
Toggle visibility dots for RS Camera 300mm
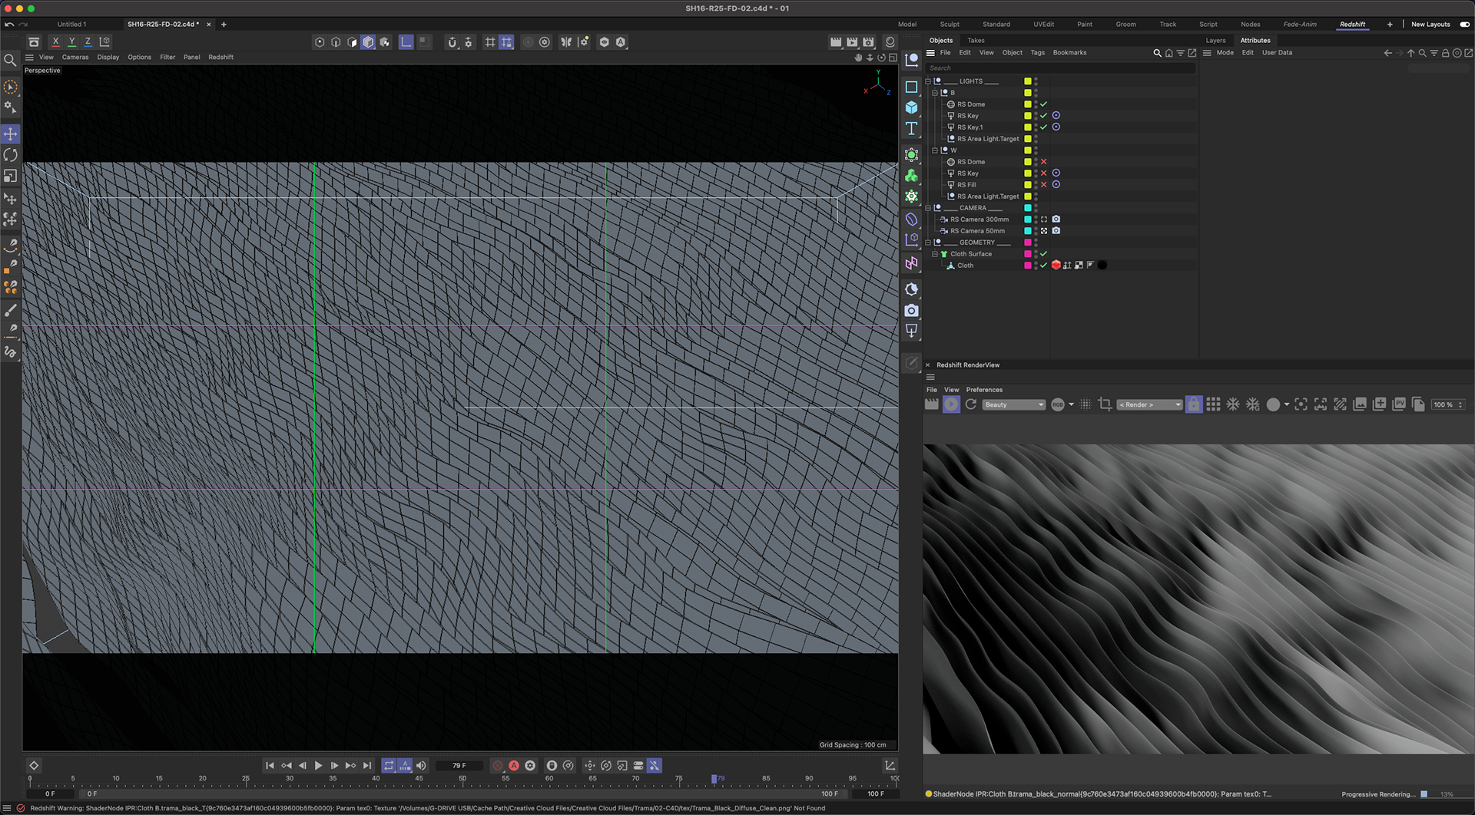tap(1036, 219)
